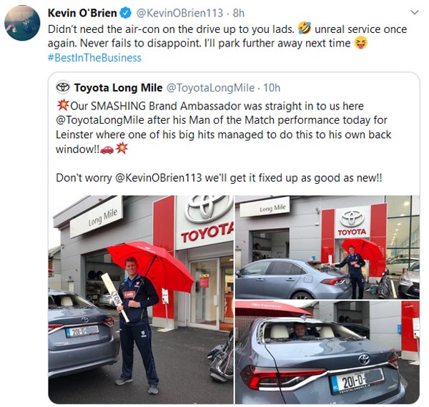Click the Toyota Long Mile account name
This screenshot has width=429, height=407.
118,87
